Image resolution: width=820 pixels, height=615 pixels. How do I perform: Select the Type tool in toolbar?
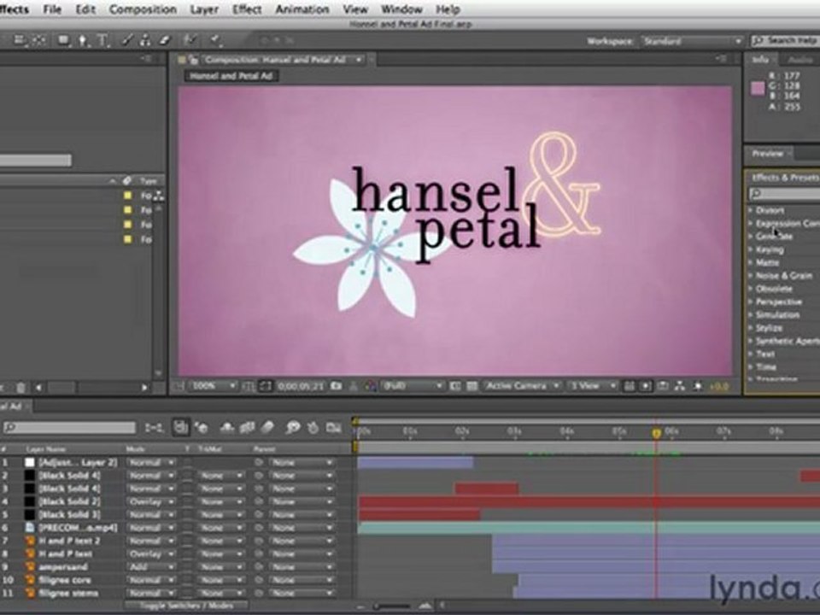(x=102, y=40)
